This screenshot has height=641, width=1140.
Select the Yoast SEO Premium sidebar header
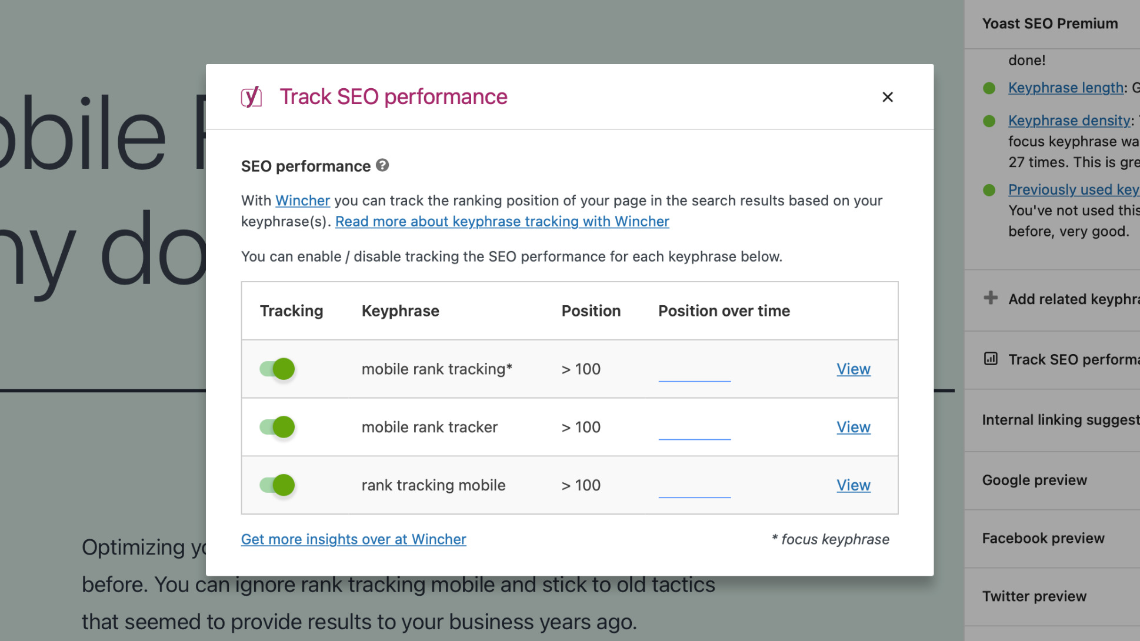1050,24
